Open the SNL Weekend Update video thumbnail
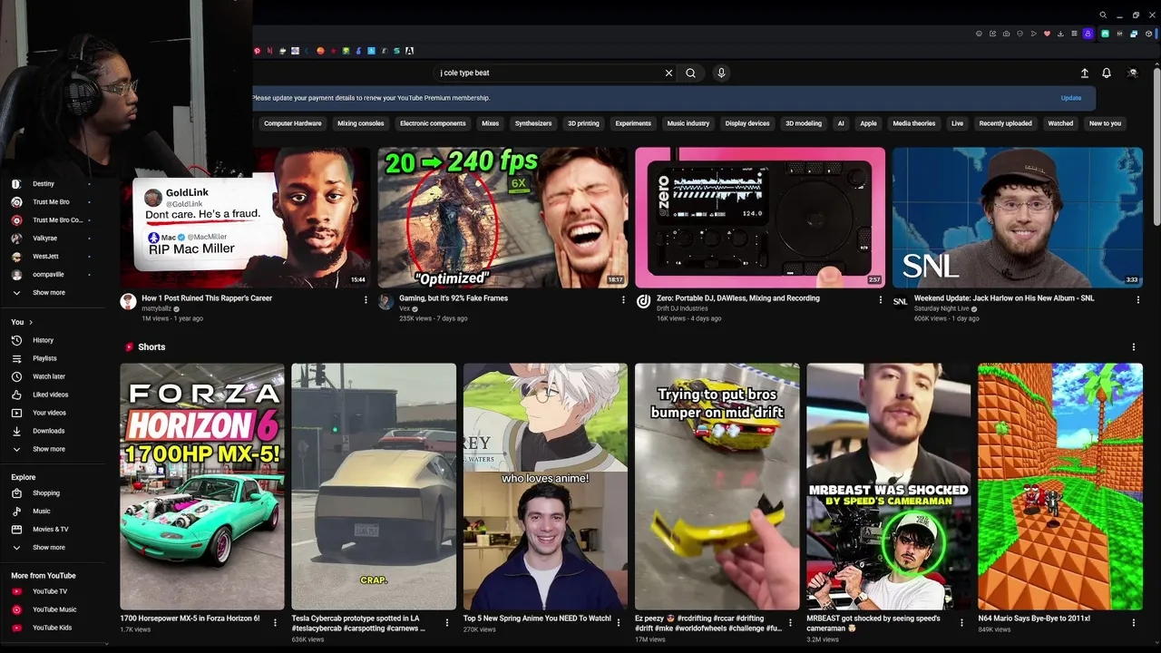1161x653 pixels. [x=1018, y=218]
